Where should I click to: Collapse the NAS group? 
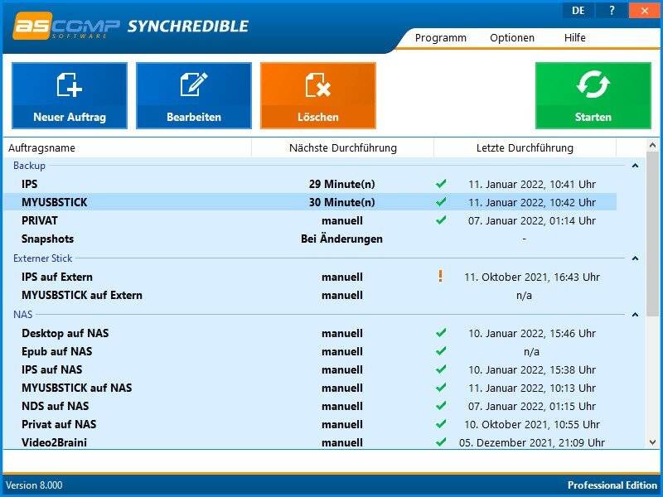click(x=635, y=315)
